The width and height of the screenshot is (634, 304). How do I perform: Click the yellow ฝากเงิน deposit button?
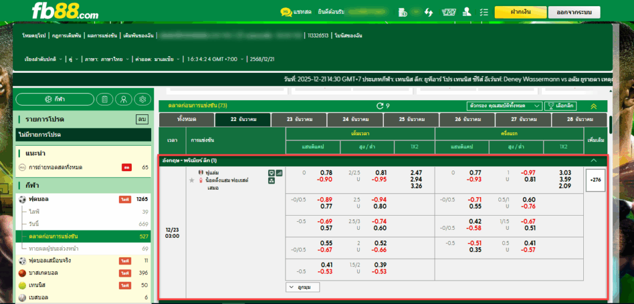pyautogui.click(x=520, y=12)
